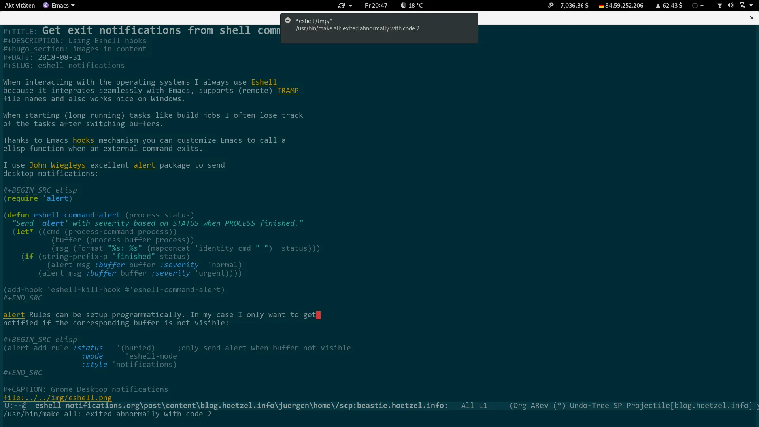Viewport: 759px width, 427px height.
Task: Open the moon weather indicator showing 18 °C
Action: [412, 6]
